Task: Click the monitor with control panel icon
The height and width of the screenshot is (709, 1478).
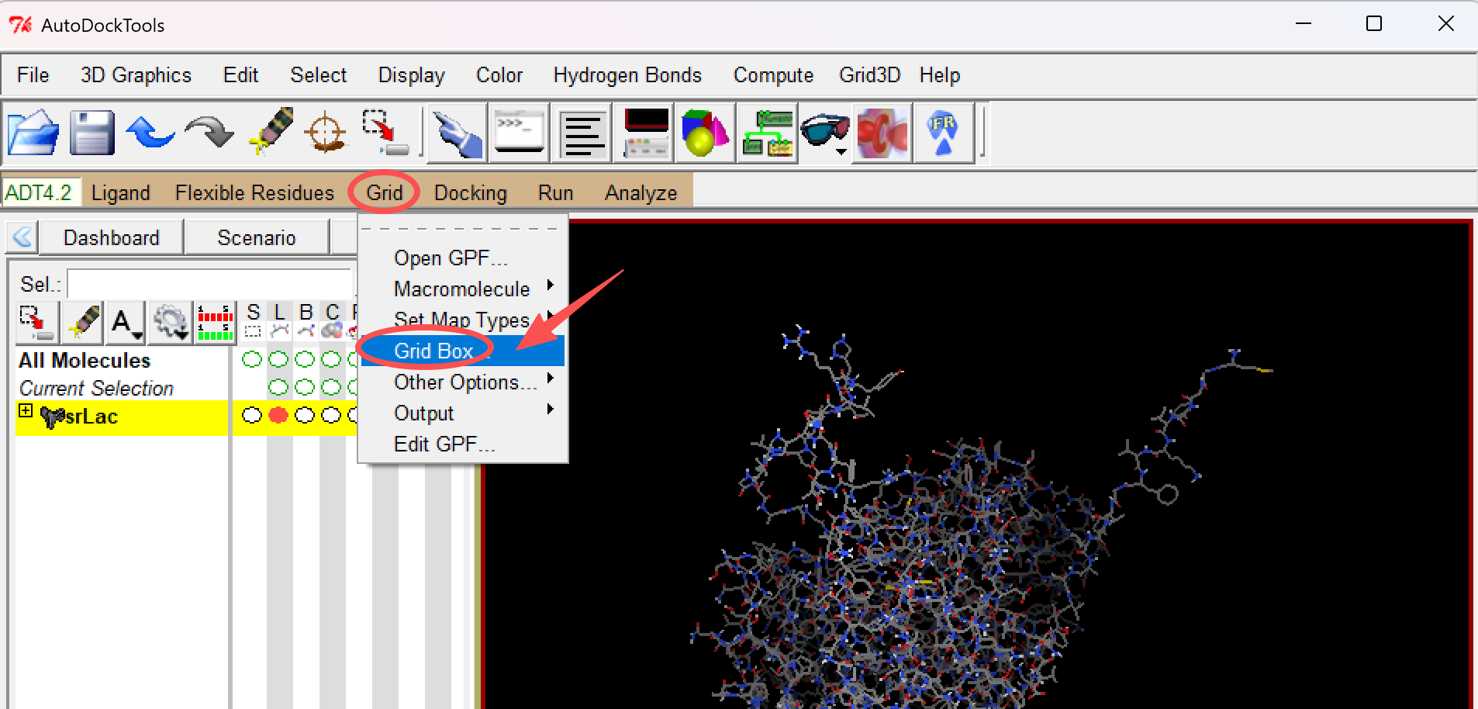Action: tap(644, 133)
